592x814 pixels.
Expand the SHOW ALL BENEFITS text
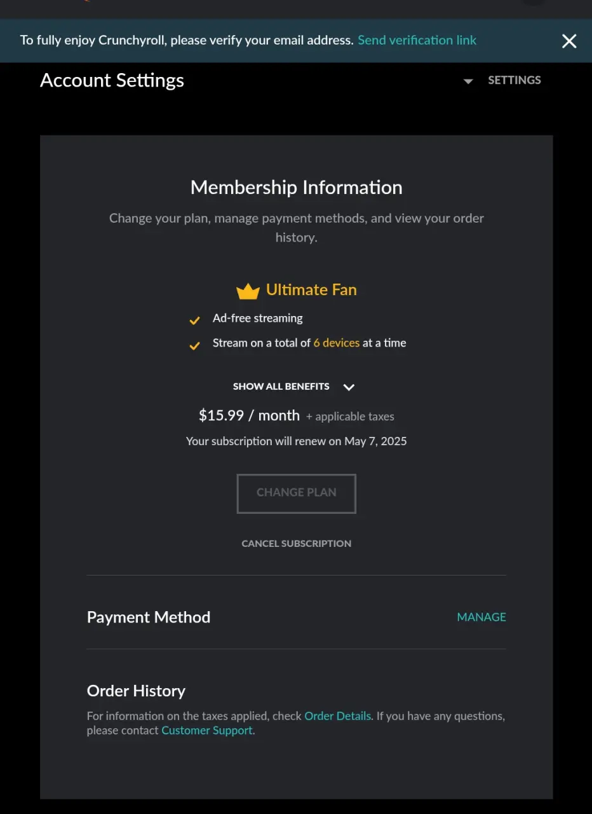pyautogui.click(x=281, y=387)
